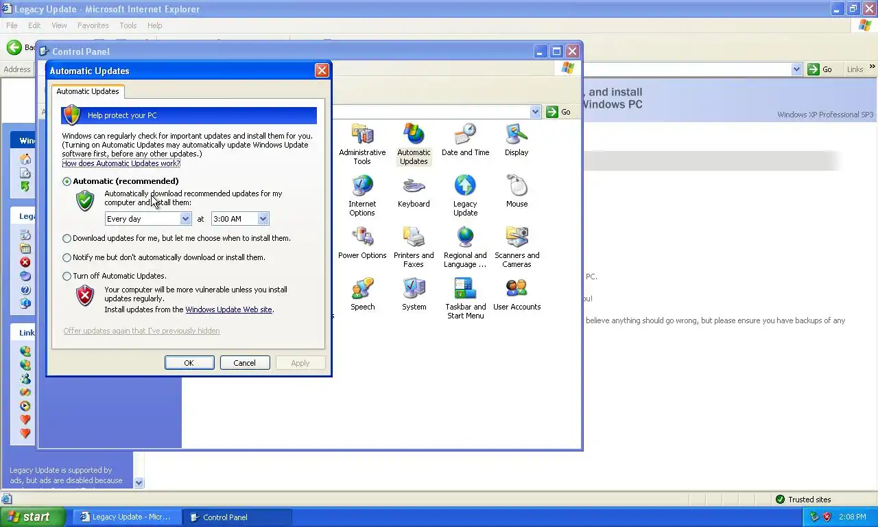
Task: Click Cancel in Automatic Updates dialog
Action: (245, 363)
